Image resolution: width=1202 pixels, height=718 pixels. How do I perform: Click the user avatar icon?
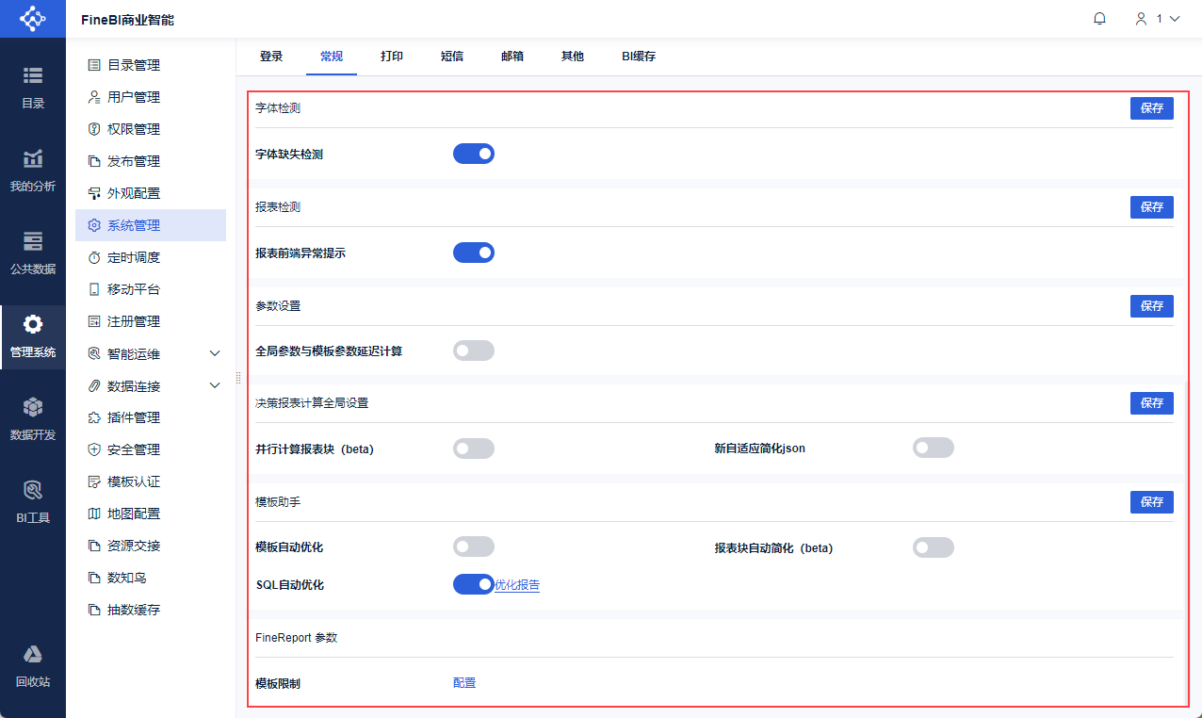tap(1141, 19)
